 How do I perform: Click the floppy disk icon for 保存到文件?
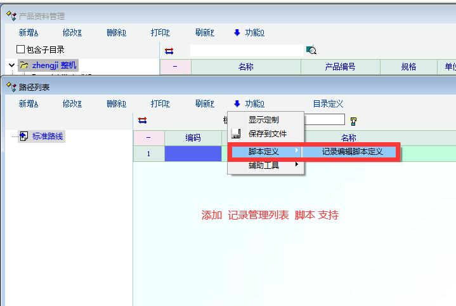[235, 134]
